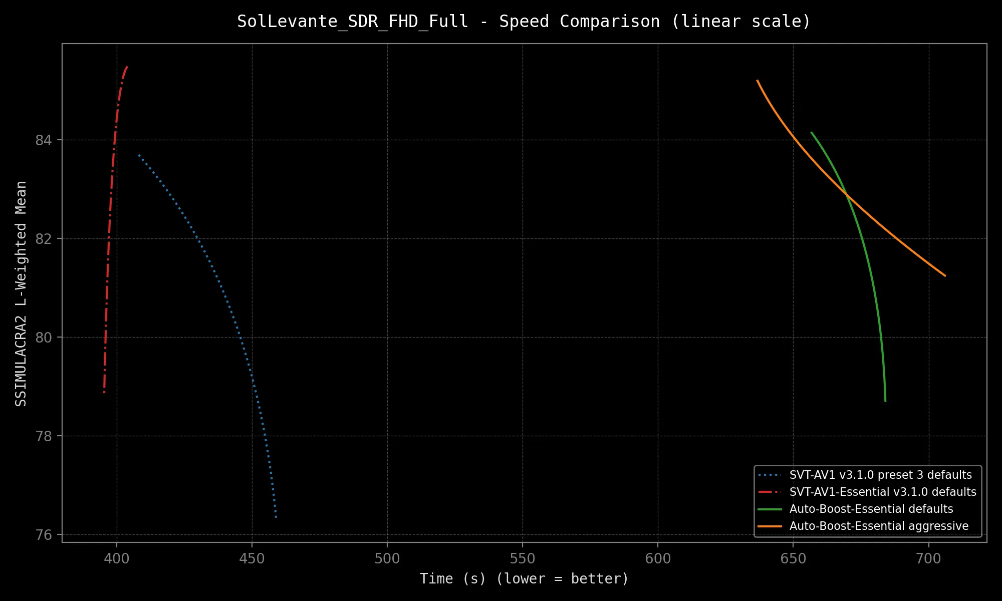Click 'SVT-AV1-Essential v3.1.0 defaults' legend entry
Viewport: 1002px width, 601px height.
pos(883,492)
